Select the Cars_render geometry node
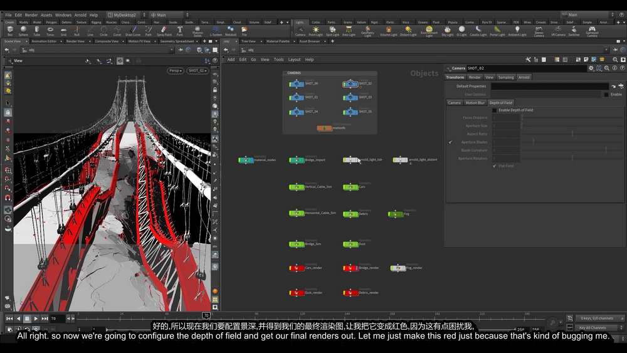Viewport: 627px width, 353px height. tap(297, 268)
